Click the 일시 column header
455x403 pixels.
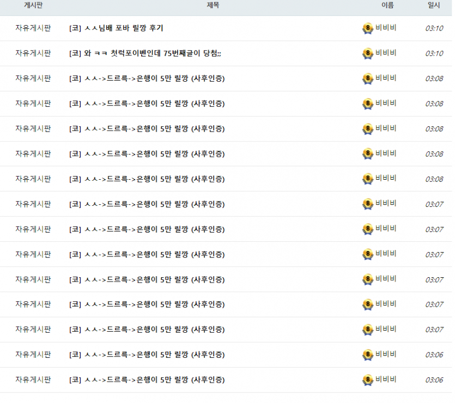[434, 5]
